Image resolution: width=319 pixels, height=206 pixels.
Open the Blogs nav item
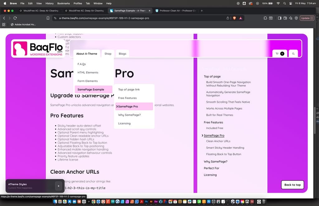click(x=122, y=54)
